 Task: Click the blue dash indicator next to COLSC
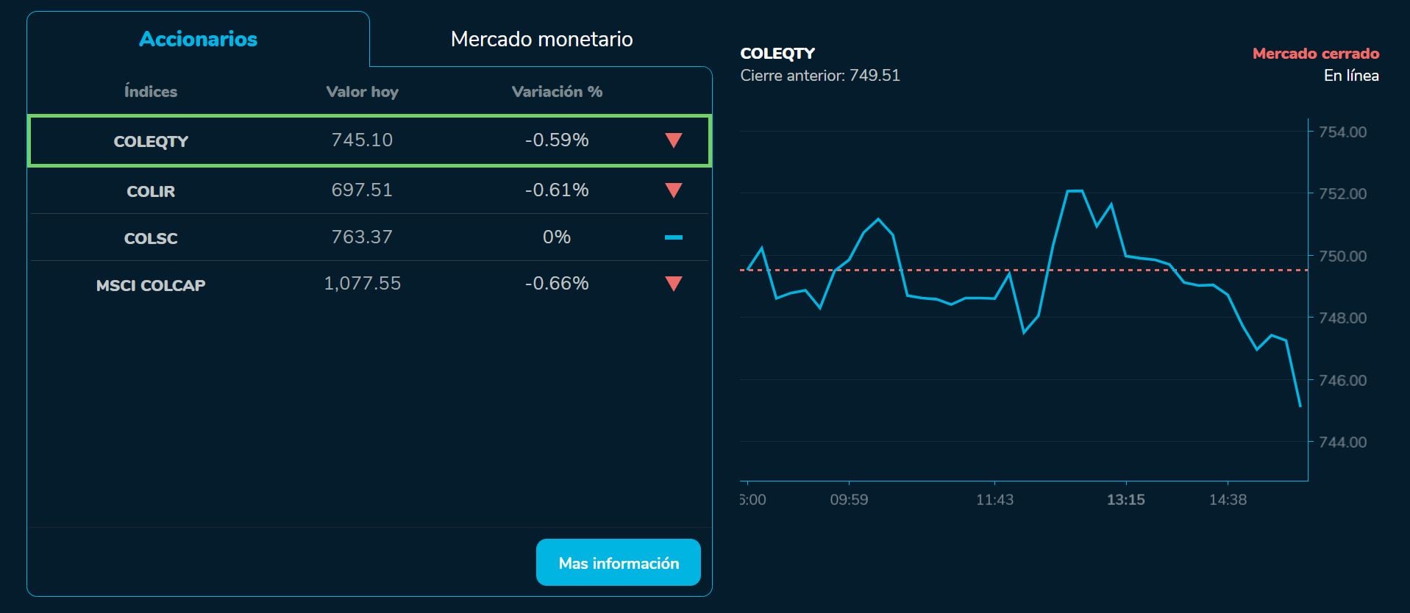click(x=673, y=237)
